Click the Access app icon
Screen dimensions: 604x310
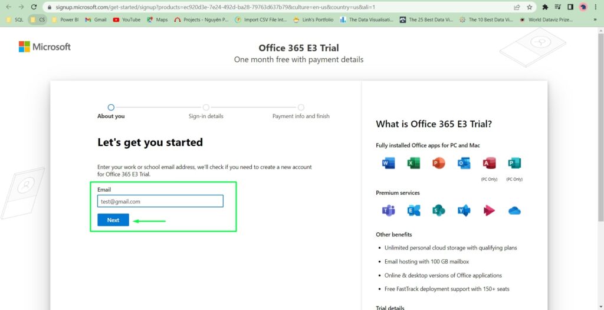click(x=489, y=164)
